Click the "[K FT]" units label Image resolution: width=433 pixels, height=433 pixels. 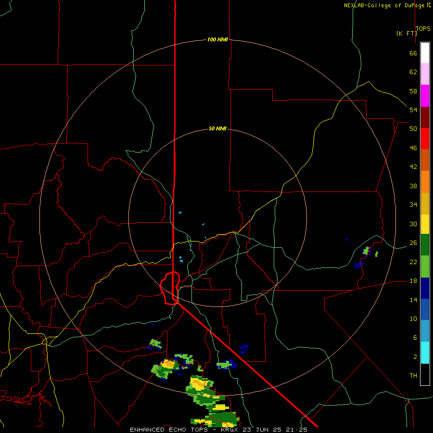coord(407,33)
